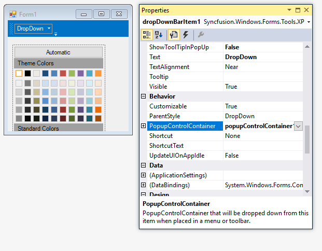322x251 pixels.
Task: Select the UpdateUIOnAppIdle property row
Action: [x=225, y=156]
